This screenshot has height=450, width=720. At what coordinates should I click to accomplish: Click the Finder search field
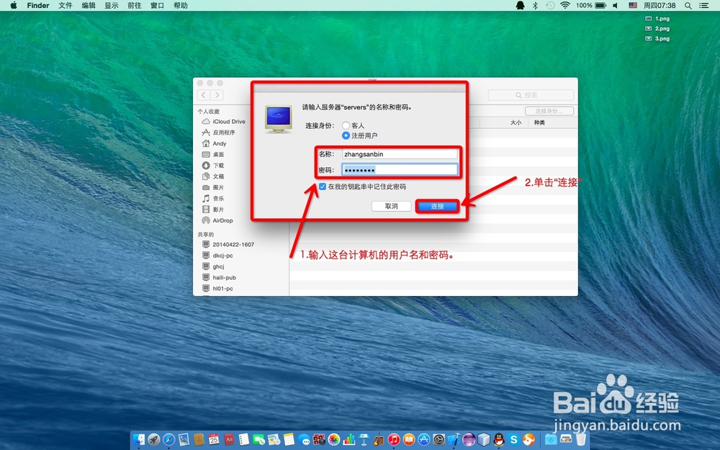[x=531, y=95]
